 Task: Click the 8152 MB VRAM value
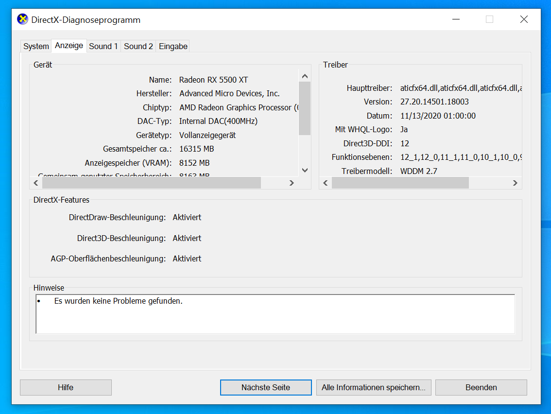tap(194, 163)
